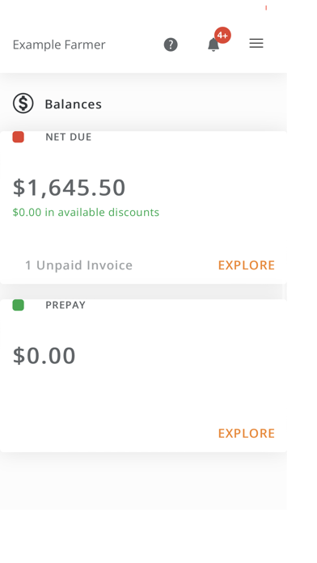This screenshot has height=563, width=317.
Task: Open the hamburger menu
Action: coord(256,44)
